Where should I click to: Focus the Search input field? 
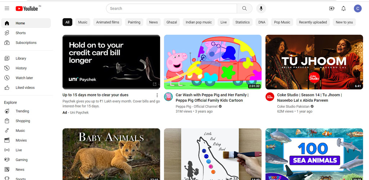(172, 9)
